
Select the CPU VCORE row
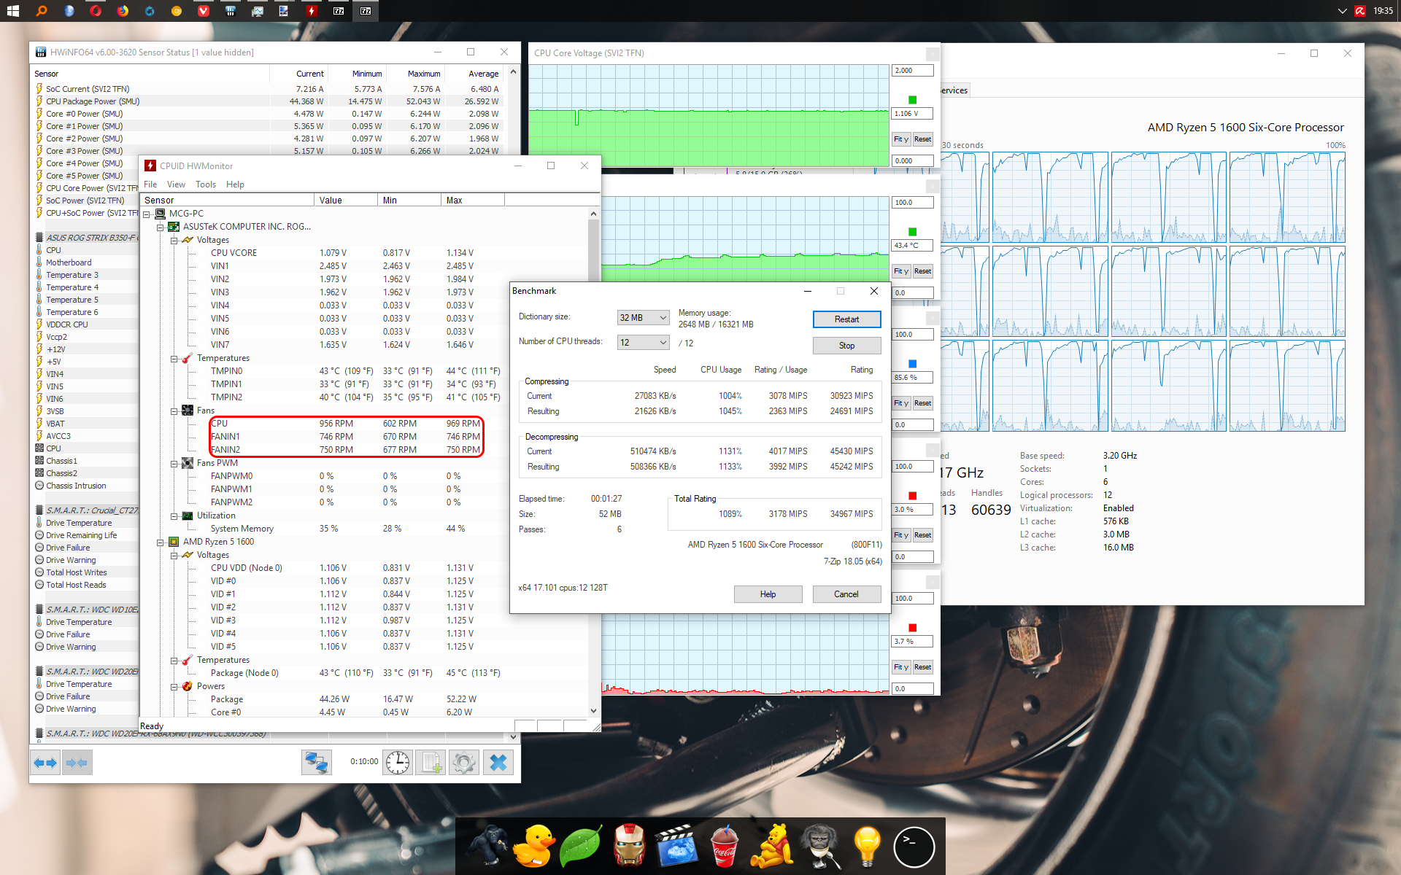point(365,253)
